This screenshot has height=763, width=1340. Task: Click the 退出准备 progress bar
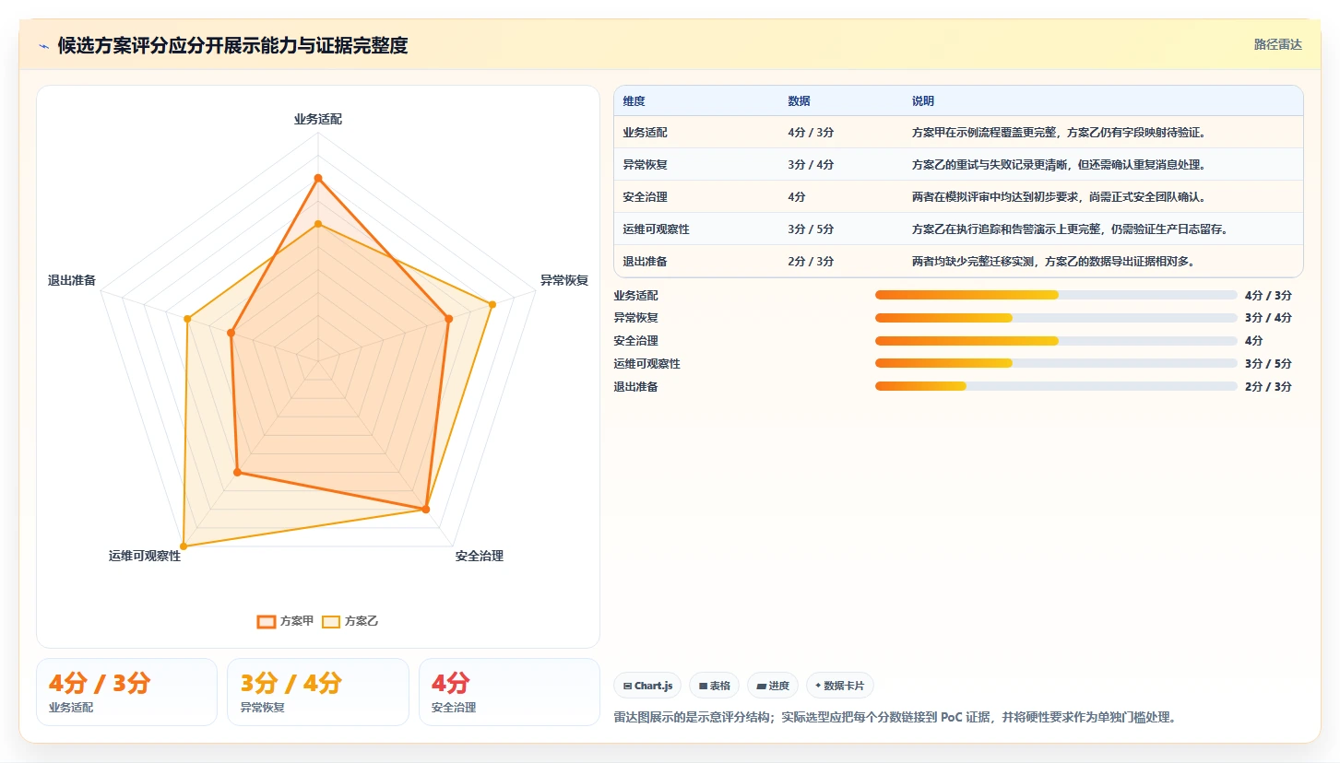tap(1056, 387)
